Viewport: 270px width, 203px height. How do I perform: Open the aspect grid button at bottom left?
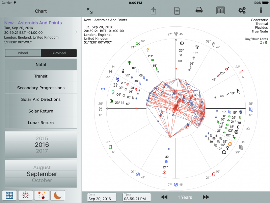[9, 195]
